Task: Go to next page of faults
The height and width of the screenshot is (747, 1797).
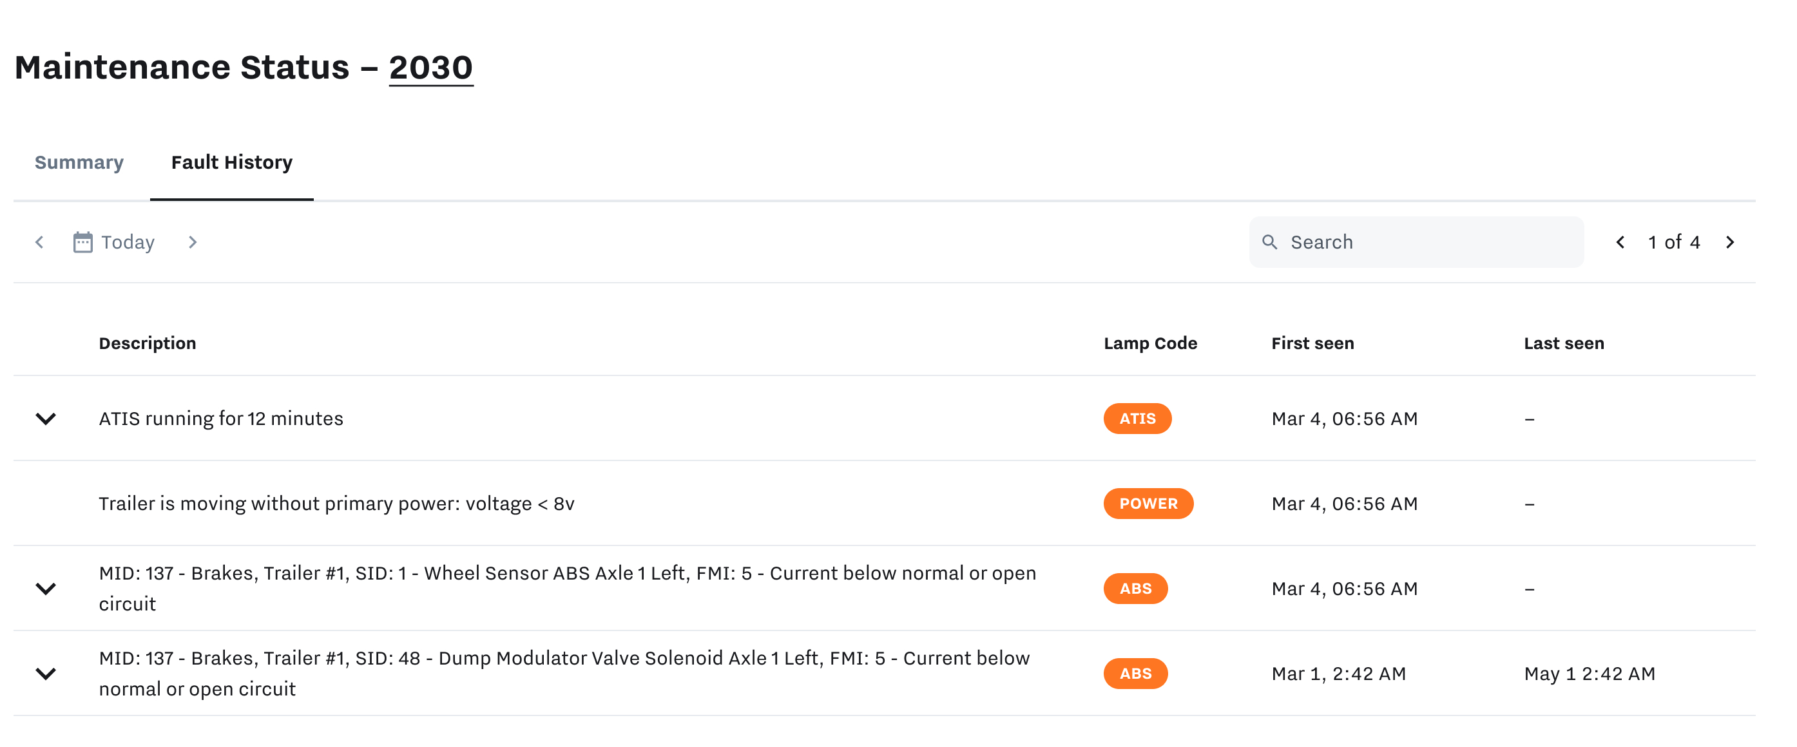Action: (x=1730, y=242)
